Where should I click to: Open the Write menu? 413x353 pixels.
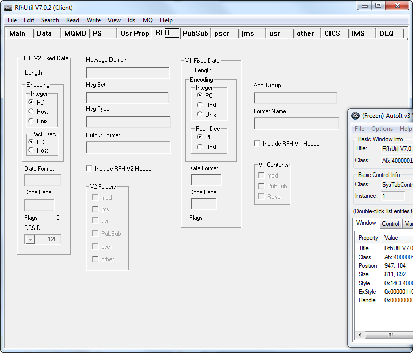coord(94,20)
